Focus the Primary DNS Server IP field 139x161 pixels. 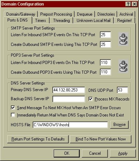coord(69,90)
